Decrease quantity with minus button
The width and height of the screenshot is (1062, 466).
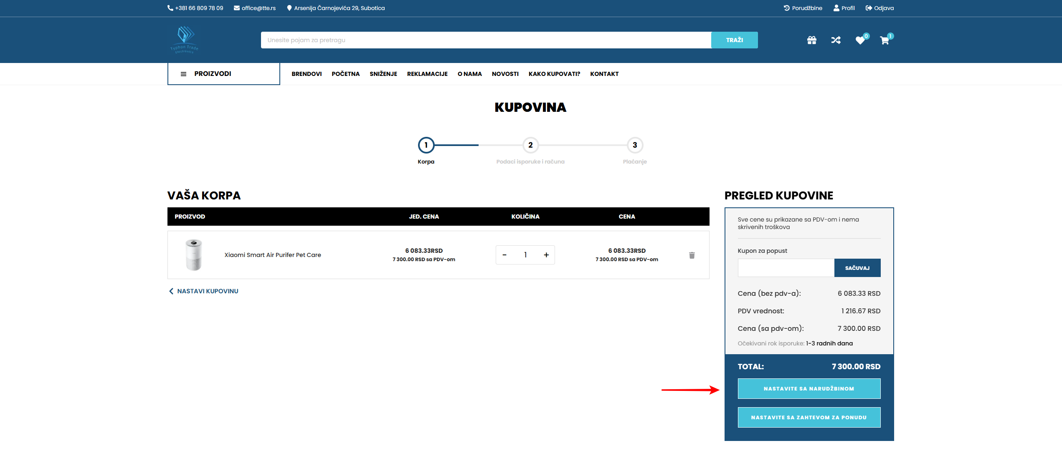point(504,255)
